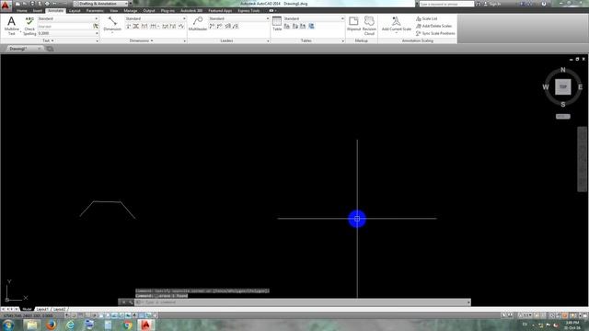
Task: Expand the Text panel title
Action: coord(48,40)
